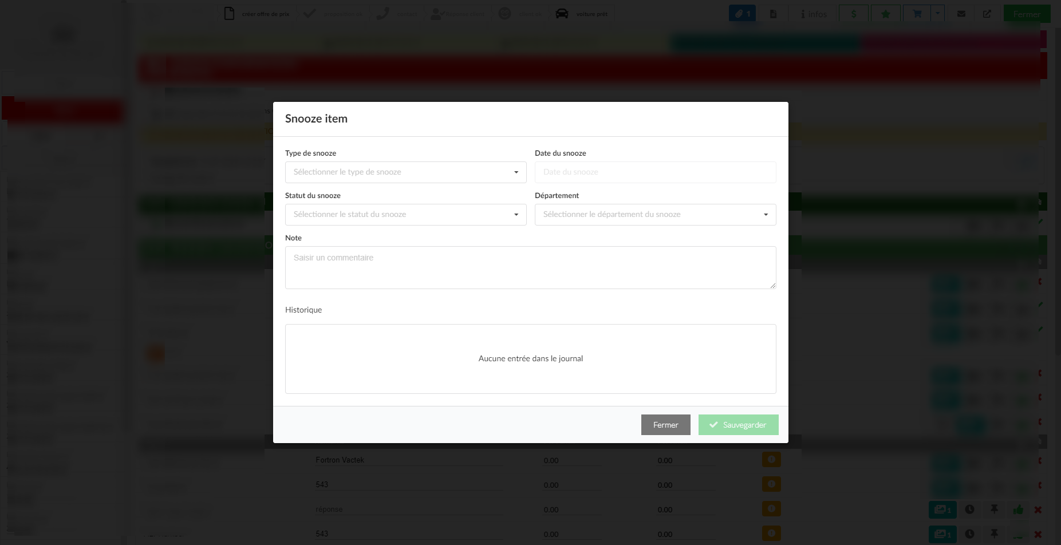The width and height of the screenshot is (1061, 545).
Task: Click warning icon in réponse row
Action: pos(771,509)
